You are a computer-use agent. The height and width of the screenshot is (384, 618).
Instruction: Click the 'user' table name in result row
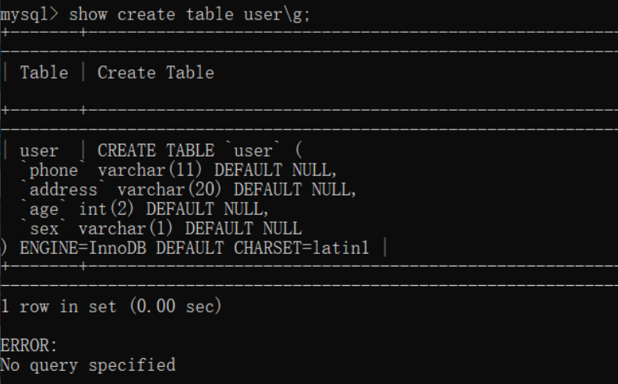(38, 150)
